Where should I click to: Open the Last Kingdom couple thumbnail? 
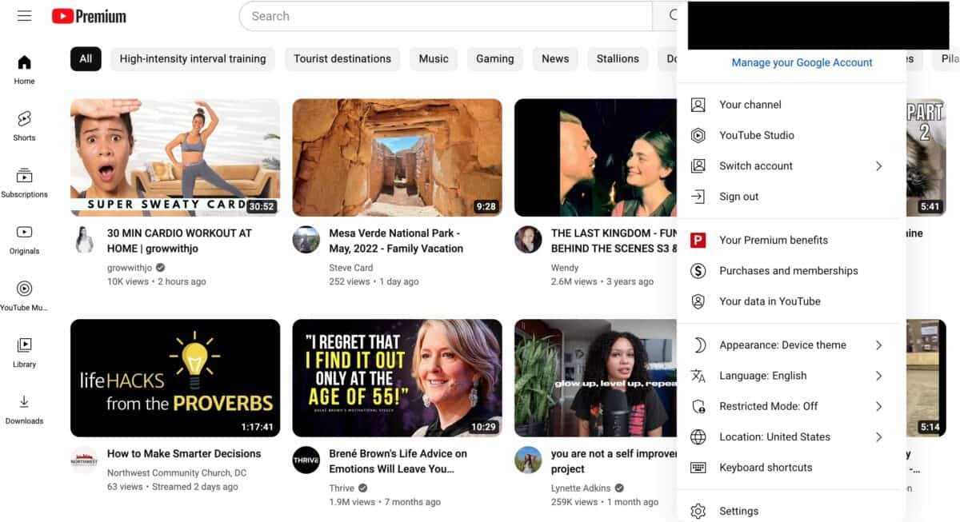point(596,157)
